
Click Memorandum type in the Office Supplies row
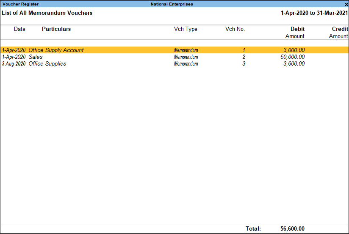186,63
